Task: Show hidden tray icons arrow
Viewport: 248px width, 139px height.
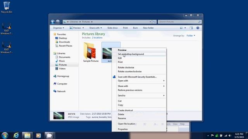Action: [208, 136]
